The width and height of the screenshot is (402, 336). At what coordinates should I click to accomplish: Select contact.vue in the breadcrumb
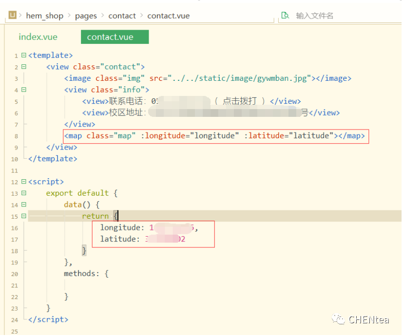169,16
